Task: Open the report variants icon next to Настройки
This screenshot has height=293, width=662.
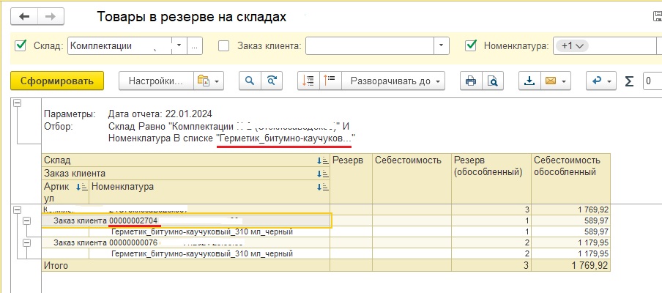Action: [x=209, y=81]
